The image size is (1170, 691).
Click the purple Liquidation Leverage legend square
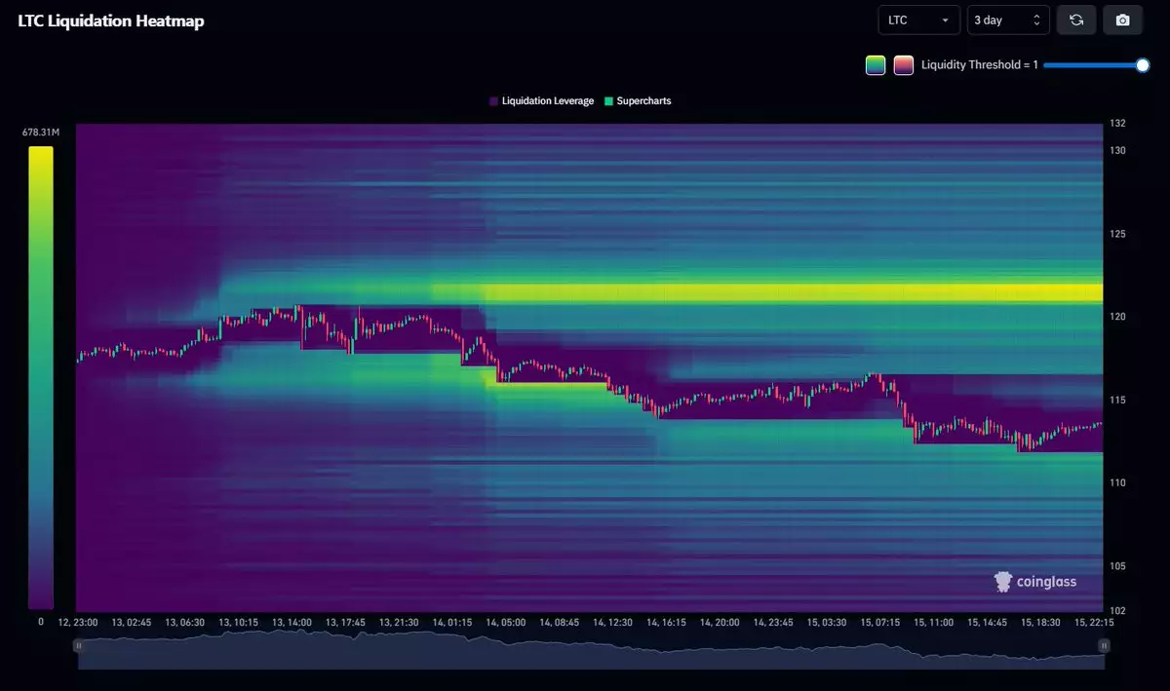click(493, 101)
